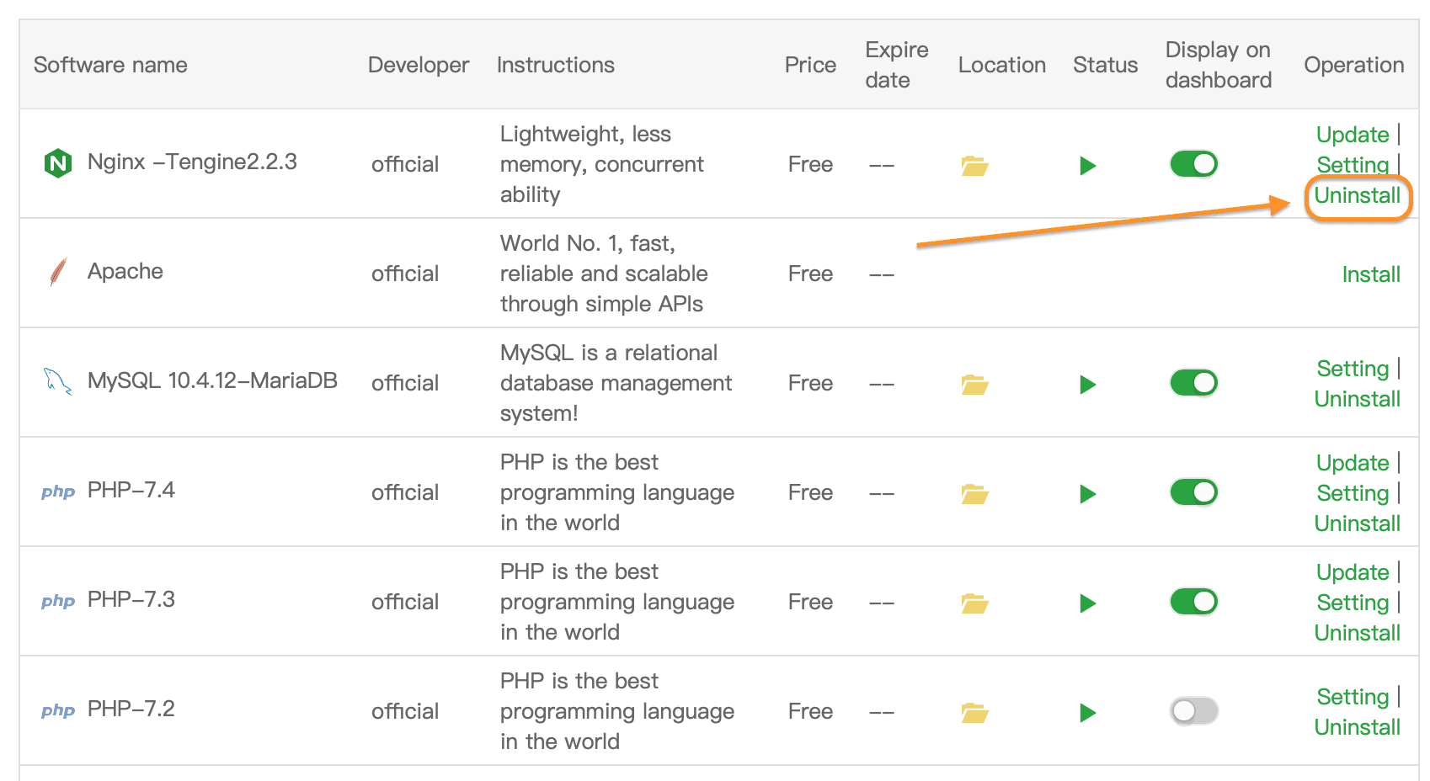Disable dashboard display for Nginx
The image size is (1430, 781).
point(1193,164)
